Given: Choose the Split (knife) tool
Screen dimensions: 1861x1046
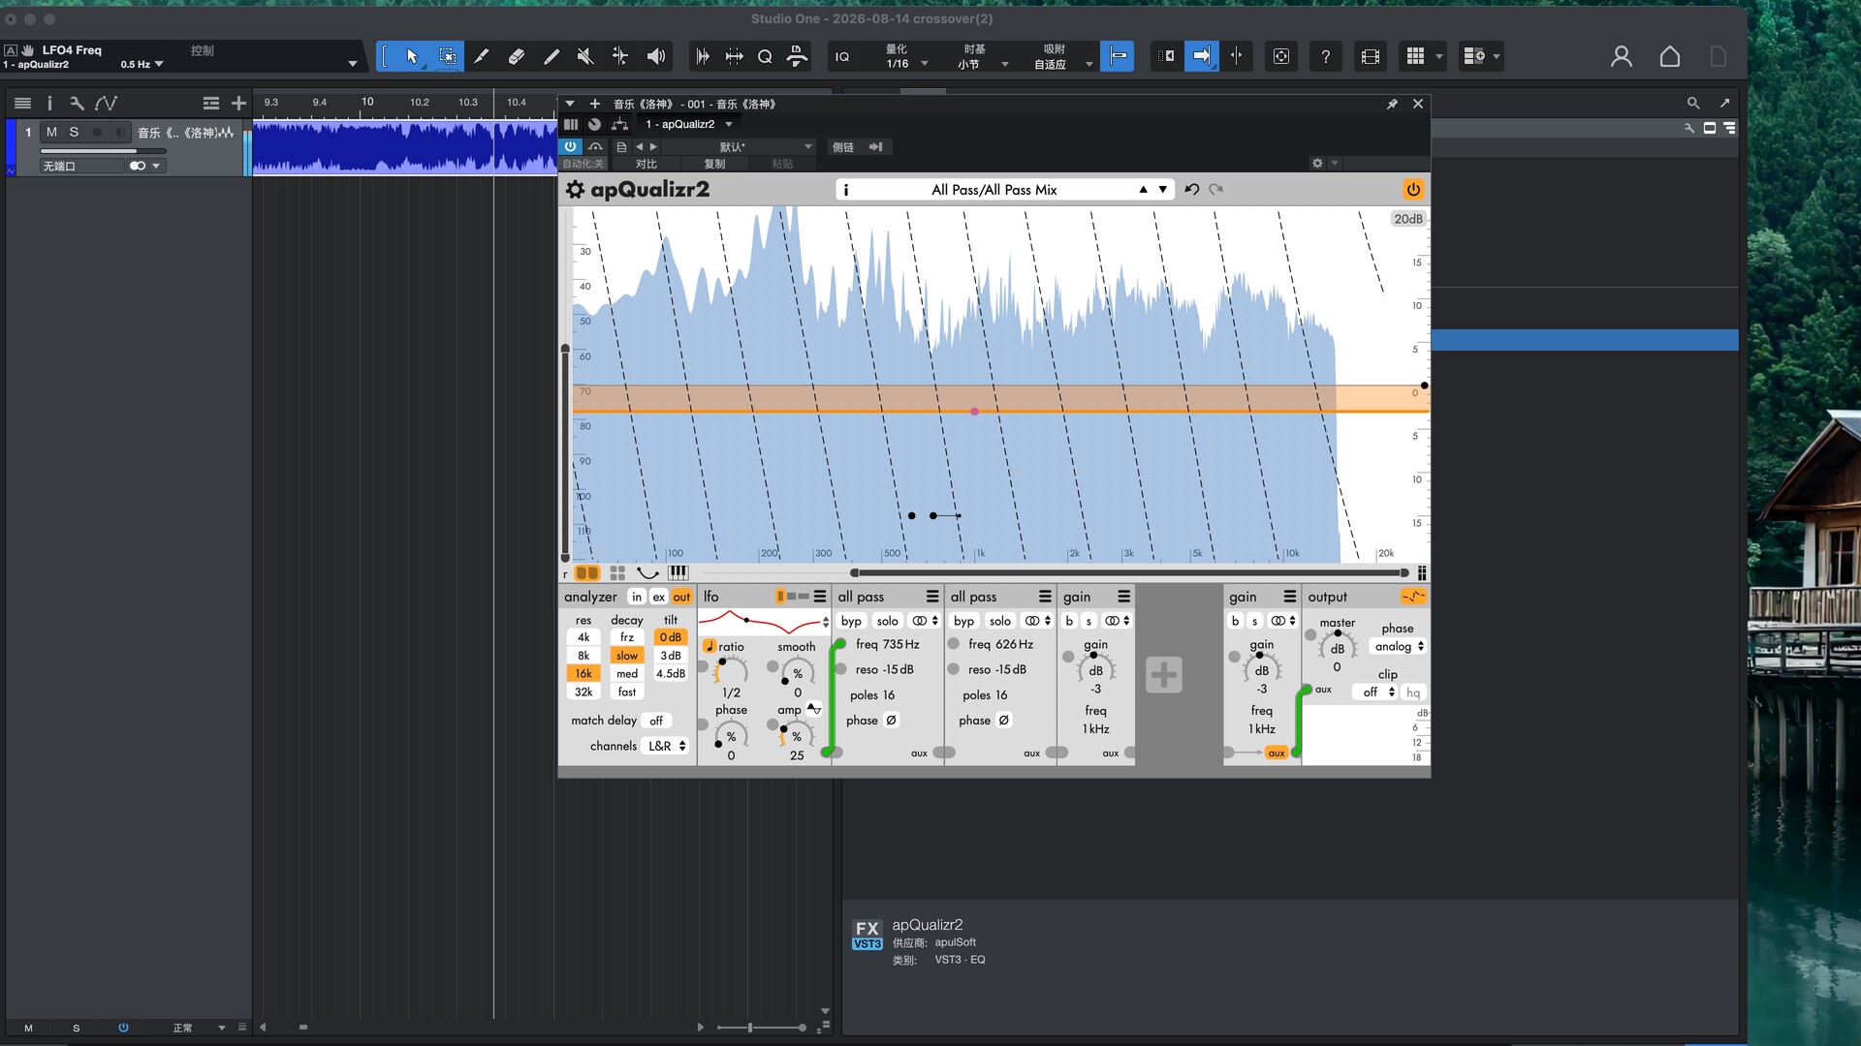Looking at the screenshot, I should 481,56.
